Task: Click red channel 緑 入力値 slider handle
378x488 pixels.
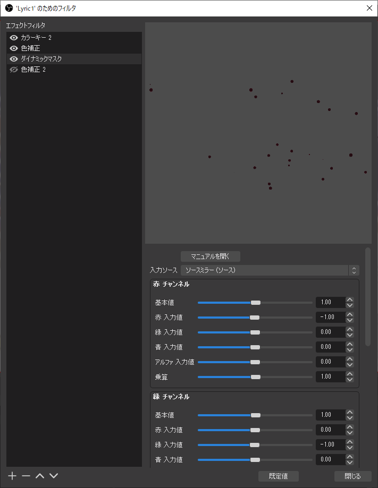Action: pyautogui.click(x=255, y=332)
